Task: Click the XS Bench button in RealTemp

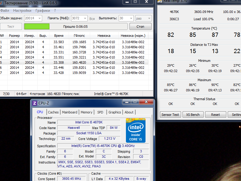Action: [193, 115]
